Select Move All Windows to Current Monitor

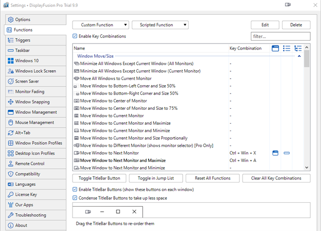116,79
